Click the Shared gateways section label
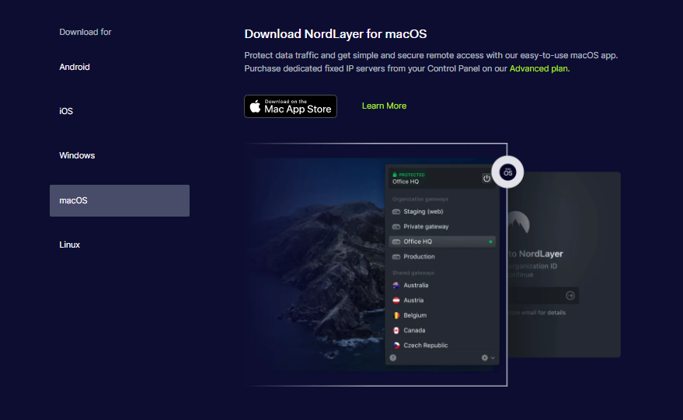 [x=413, y=273]
